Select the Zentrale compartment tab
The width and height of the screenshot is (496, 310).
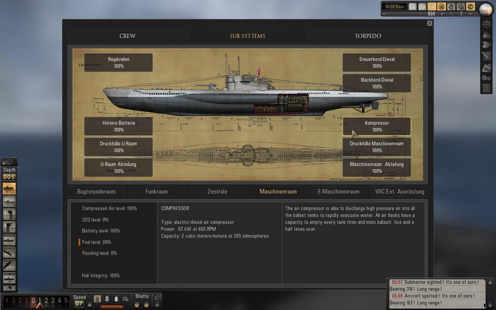pos(217,192)
